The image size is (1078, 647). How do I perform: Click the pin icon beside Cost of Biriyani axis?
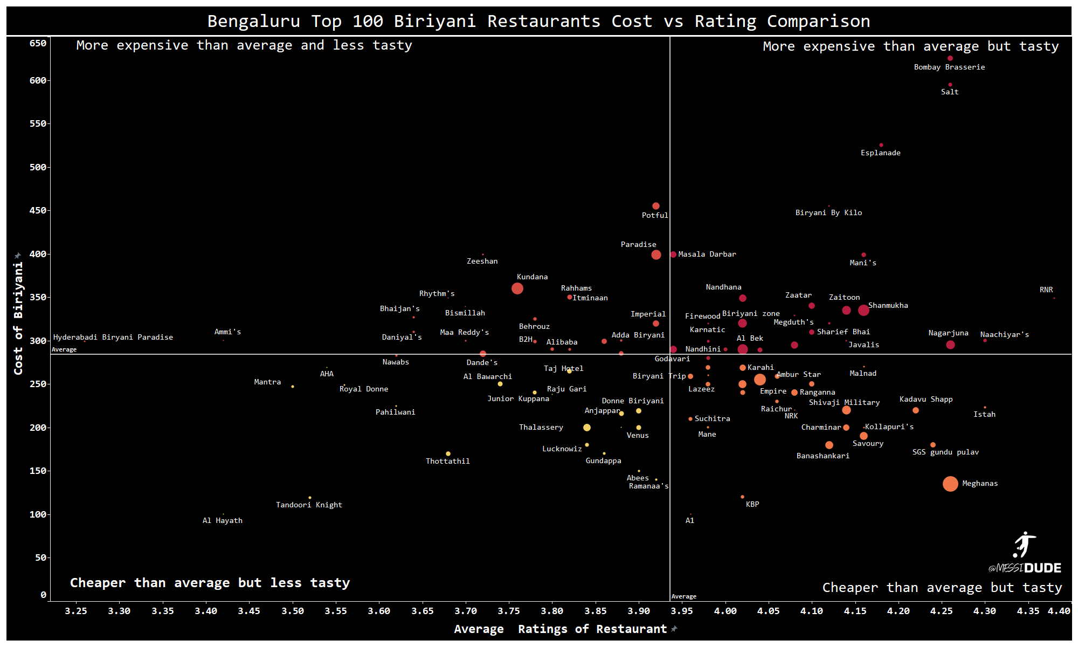[x=18, y=256]
